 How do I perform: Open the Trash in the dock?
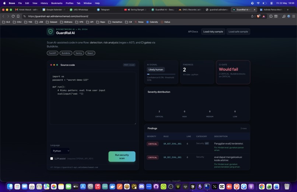(x=287, y=186)
